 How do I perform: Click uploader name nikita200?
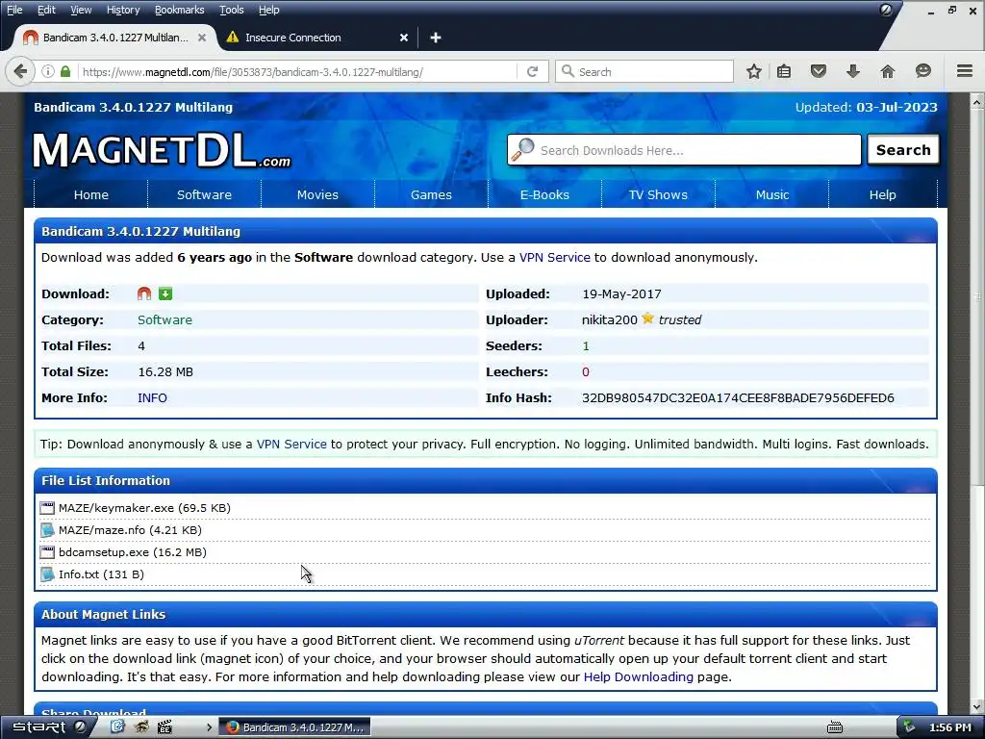609,319
